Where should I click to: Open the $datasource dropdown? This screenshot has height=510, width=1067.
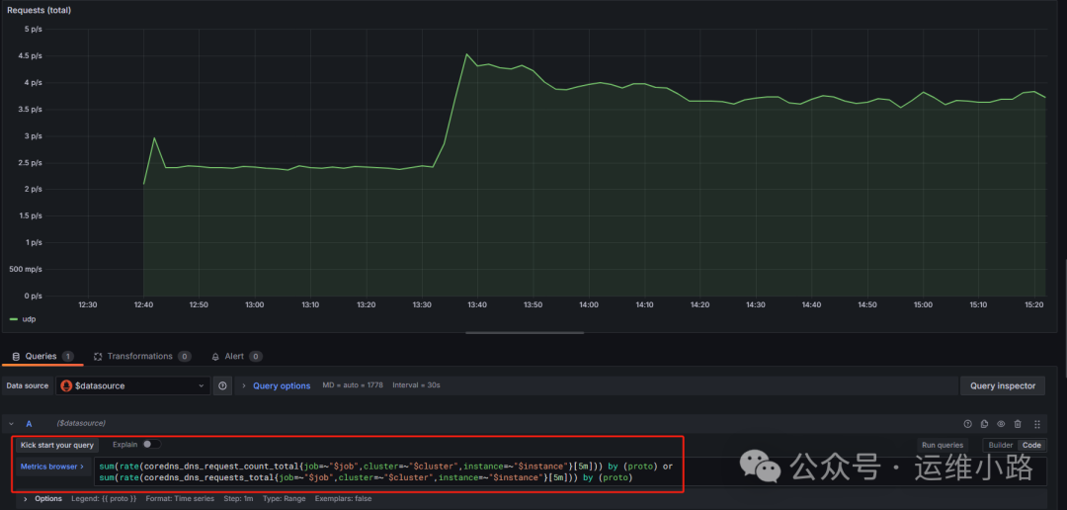(x=132, y=385)
